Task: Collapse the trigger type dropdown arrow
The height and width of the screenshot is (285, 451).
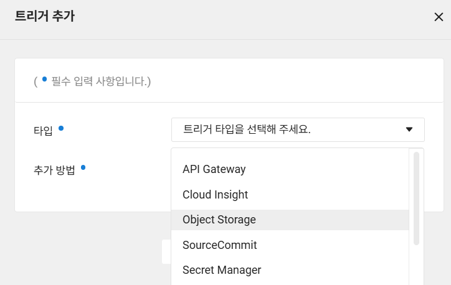Action: (x=409, y=129)
